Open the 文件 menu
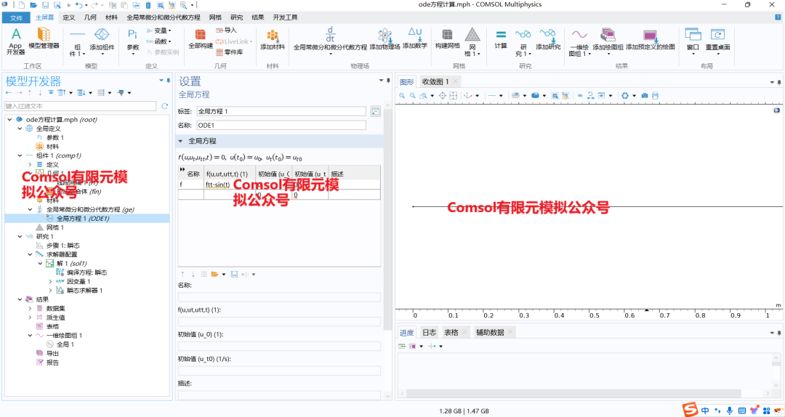 16,18
